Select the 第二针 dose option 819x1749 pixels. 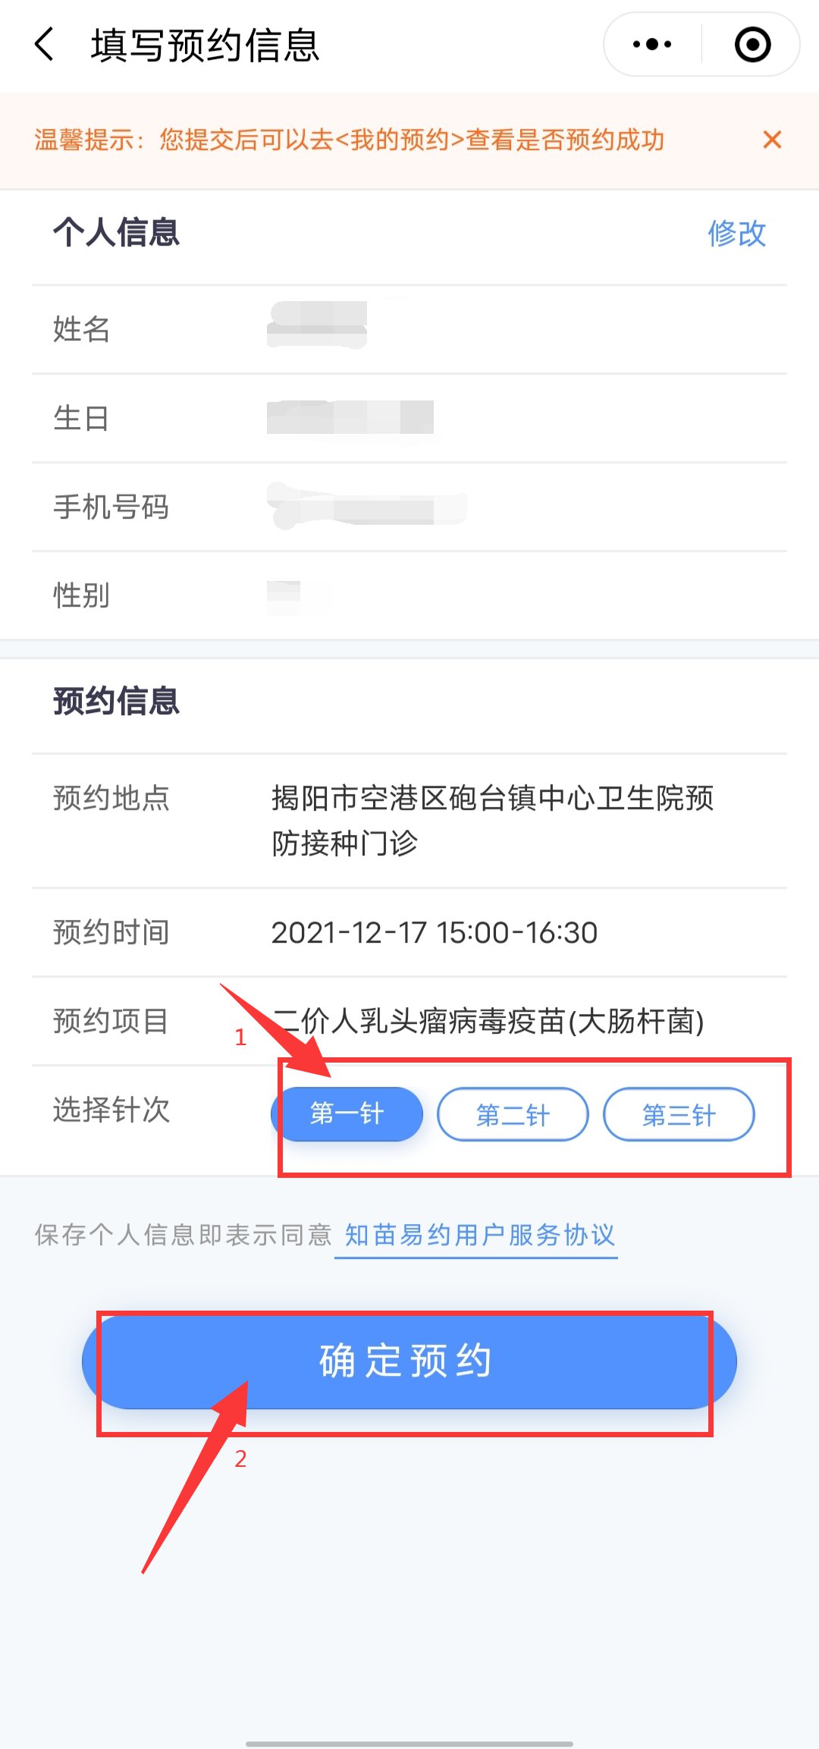coord(513,1114)
